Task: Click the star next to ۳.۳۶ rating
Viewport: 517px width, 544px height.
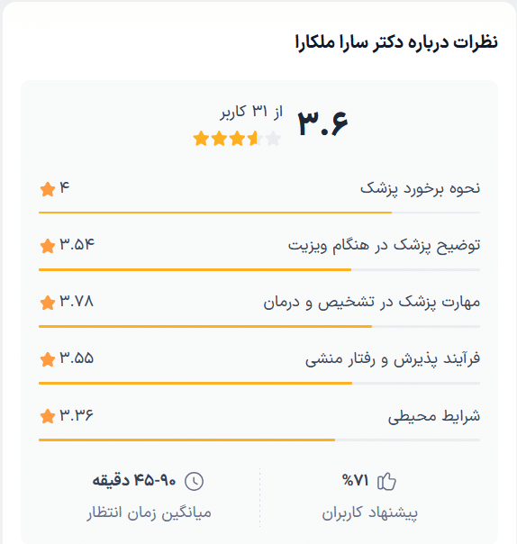Action: 48,416
